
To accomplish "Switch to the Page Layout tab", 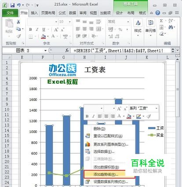I will point(48,13).
